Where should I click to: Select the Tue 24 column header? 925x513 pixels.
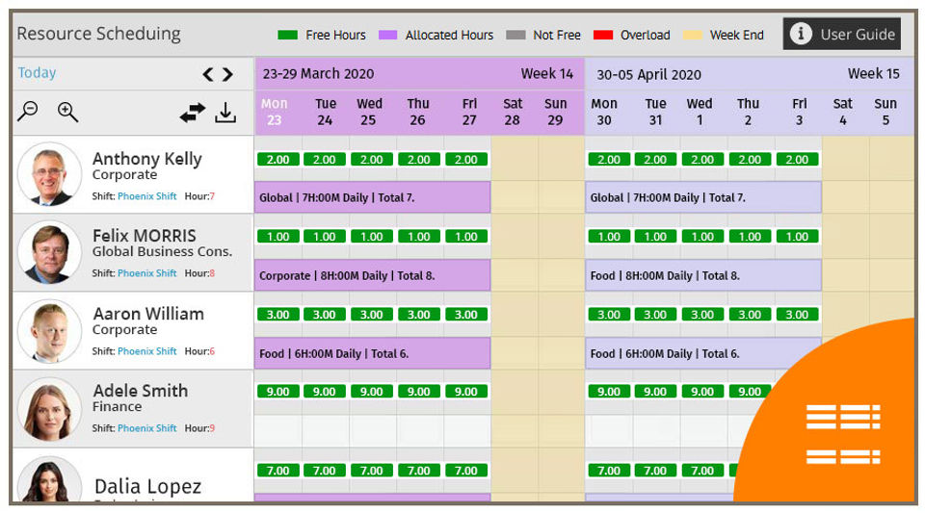click(x=325, y=112)
